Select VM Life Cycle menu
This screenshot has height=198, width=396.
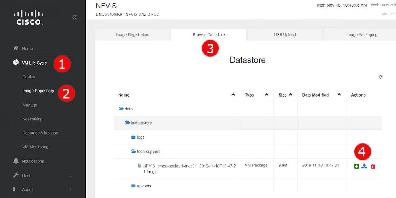(x=35, y=63)
